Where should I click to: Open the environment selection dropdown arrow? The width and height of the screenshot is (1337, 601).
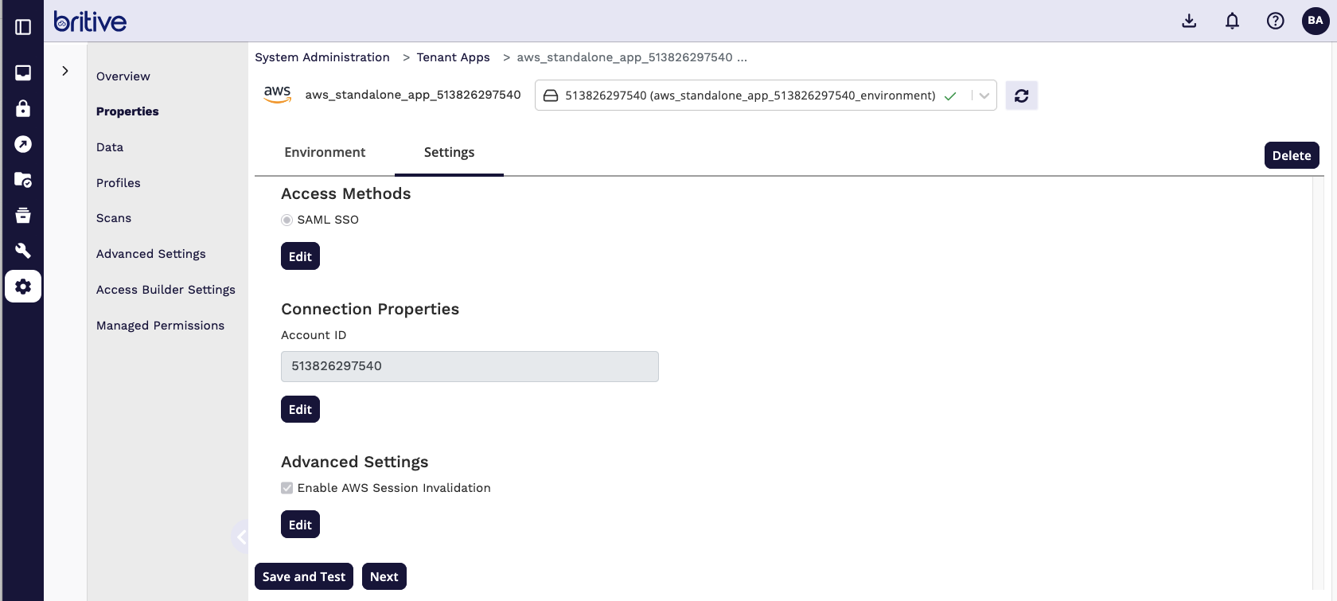click(x=984, y=96)
